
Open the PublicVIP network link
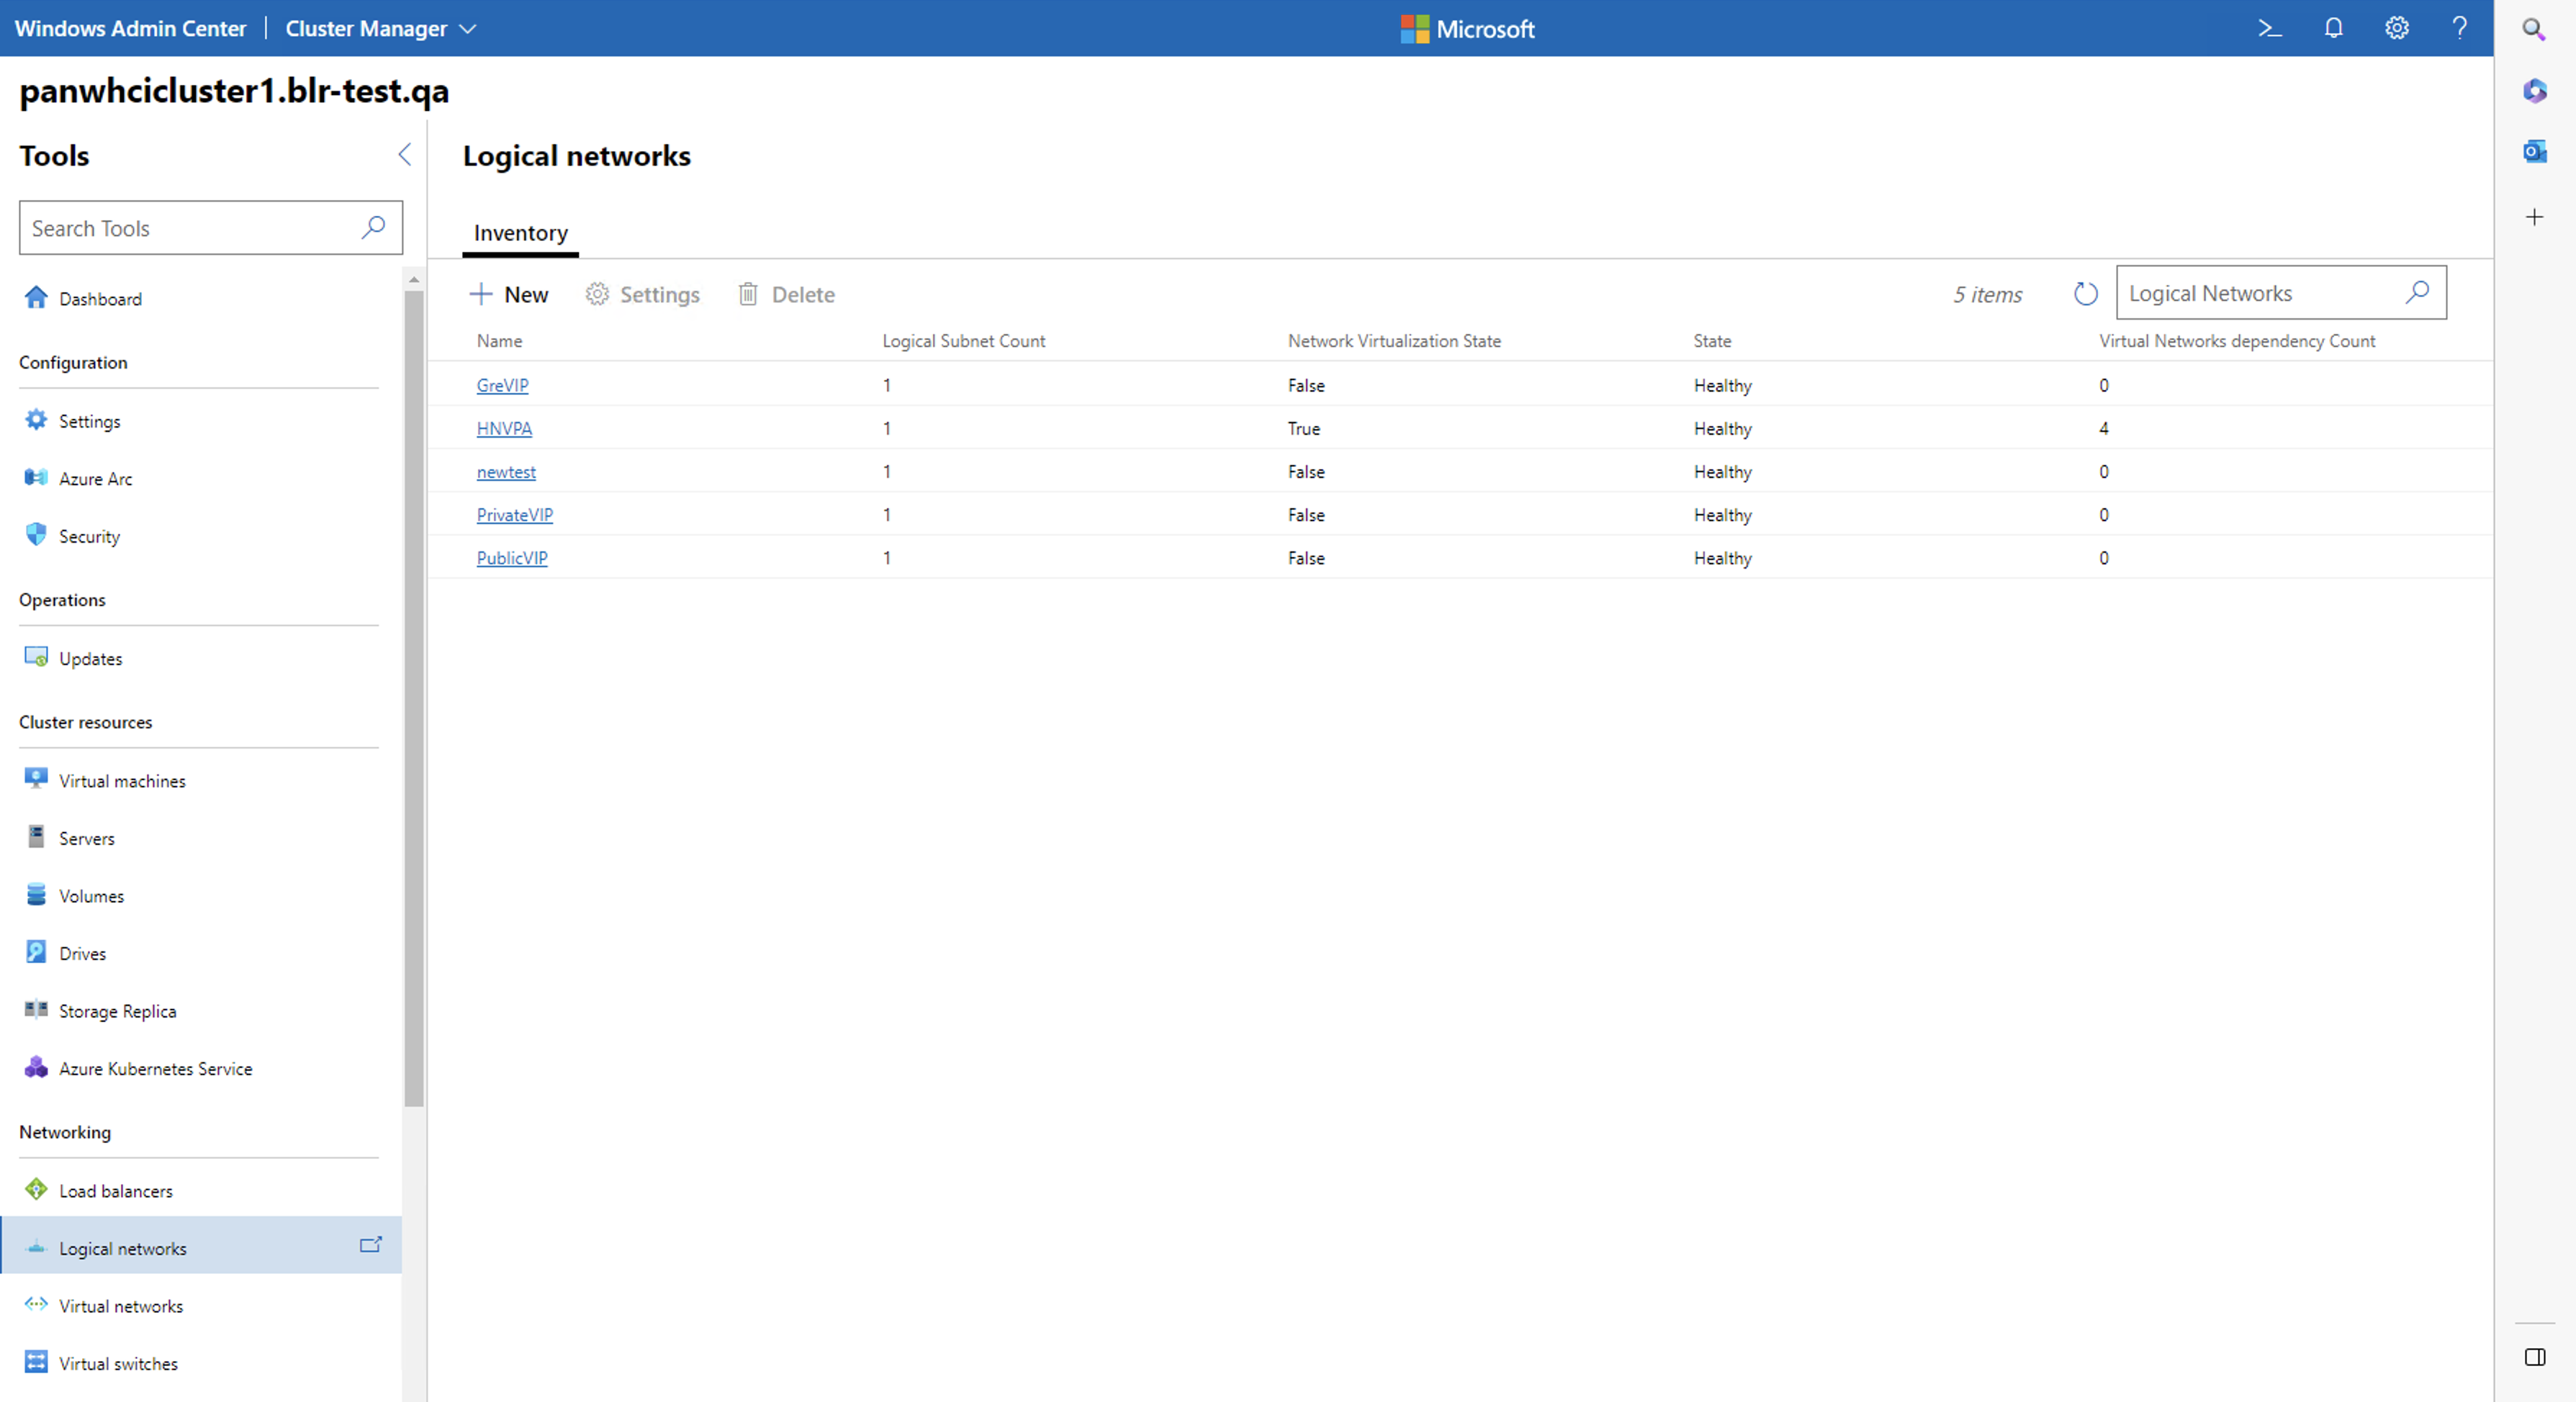[x=511, y=558]
